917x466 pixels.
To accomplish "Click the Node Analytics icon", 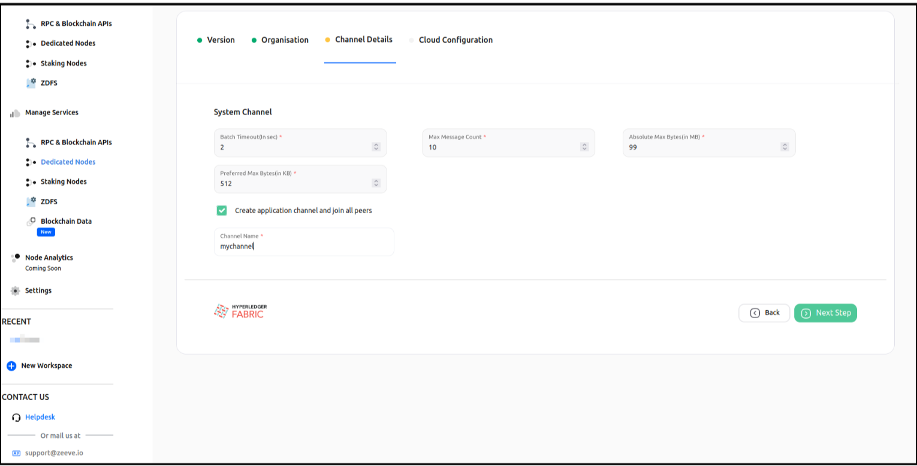I will 16,258.
